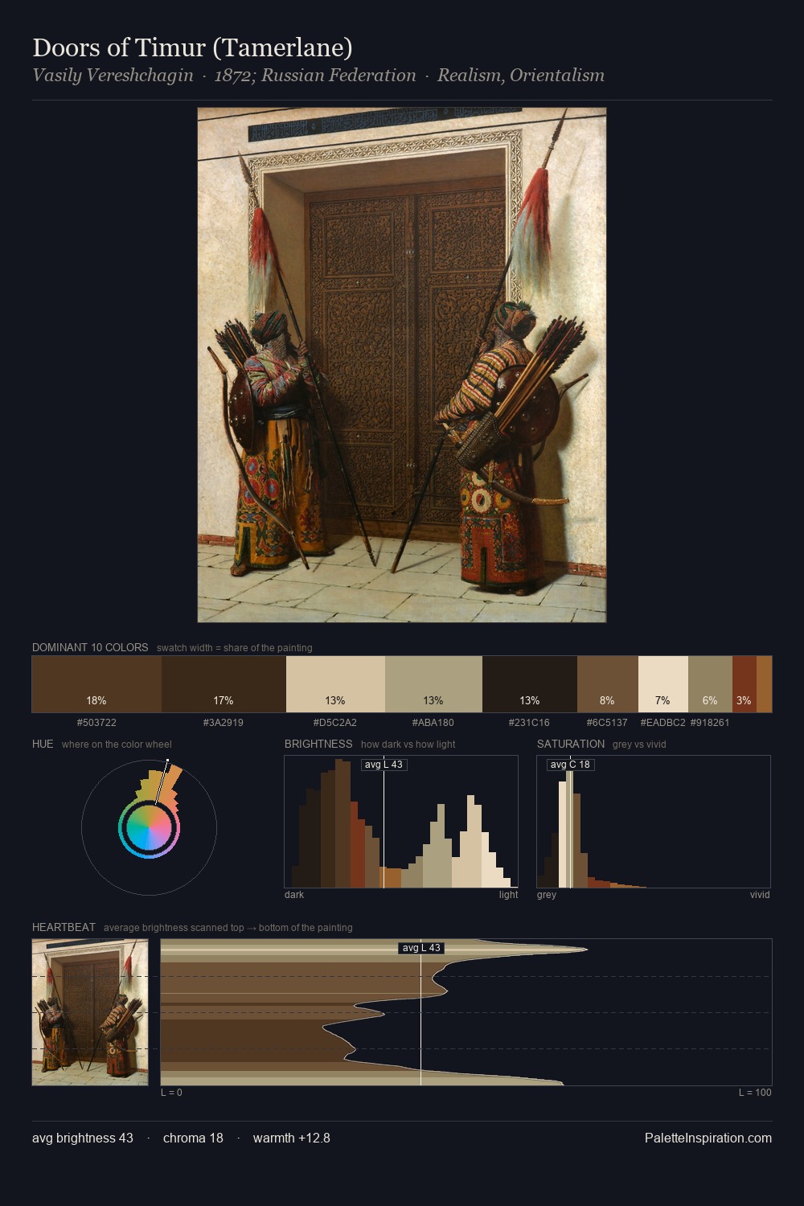Screen dimensions: 804x1206
Task: Pick the cream #EADBC2 swatch showing 7%
Action: pyautogui.click(x=663, y=684)
